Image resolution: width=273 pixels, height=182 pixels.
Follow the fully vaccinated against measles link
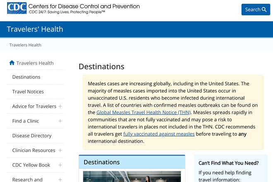[159, 134]
